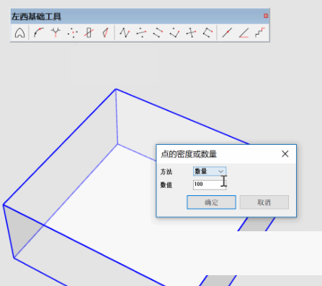Select the zigzag polyline tool icon
This screenshot has width=322, height=286.
tap(125, 32)
